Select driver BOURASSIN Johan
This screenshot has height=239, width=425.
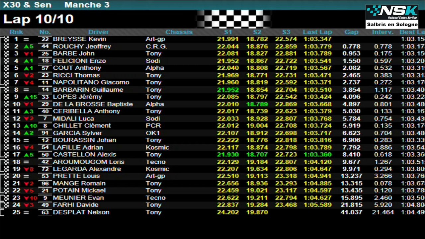click(85, 140)
